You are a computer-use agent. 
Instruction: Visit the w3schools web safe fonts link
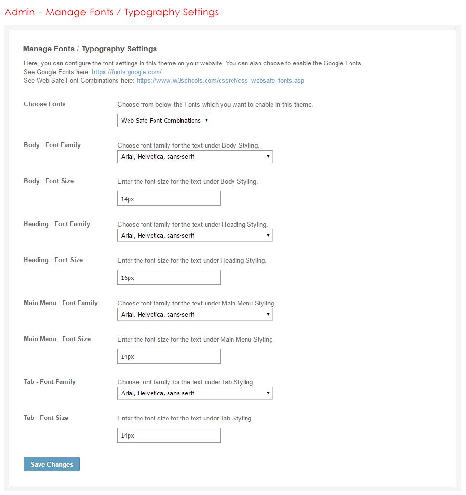(220, 81)
